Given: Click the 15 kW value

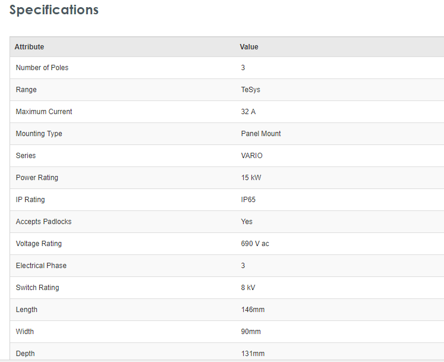Looking at the screenshot, I should click(x=250, y=178).
